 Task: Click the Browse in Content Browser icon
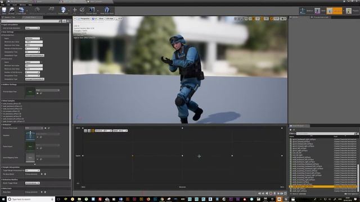coord(11,10)
